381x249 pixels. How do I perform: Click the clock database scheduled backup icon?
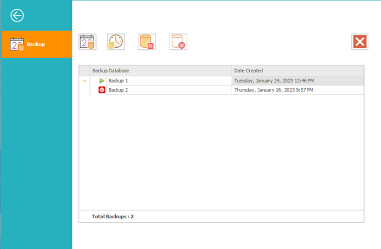(116, 42)
